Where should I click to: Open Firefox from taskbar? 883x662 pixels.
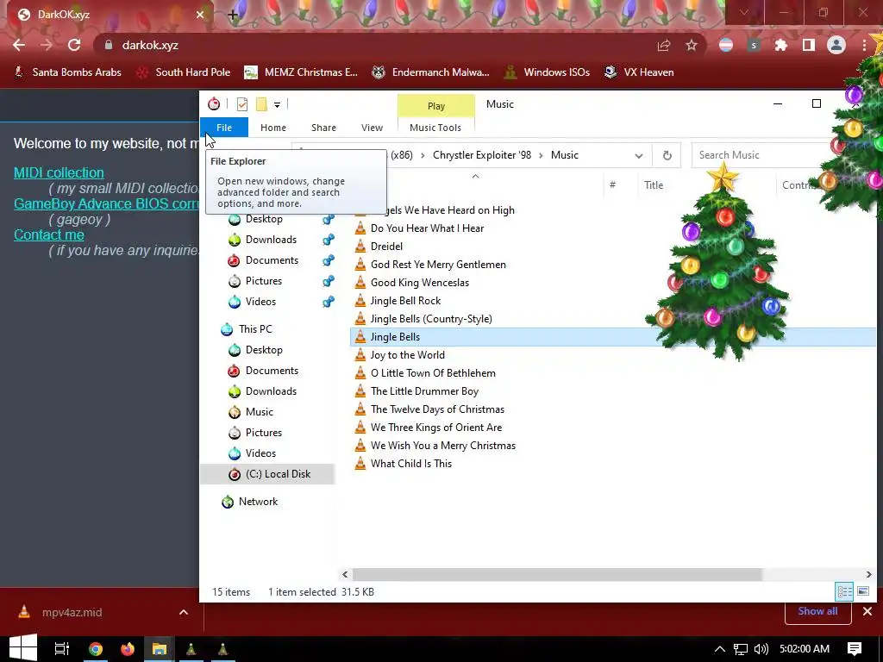128,649
